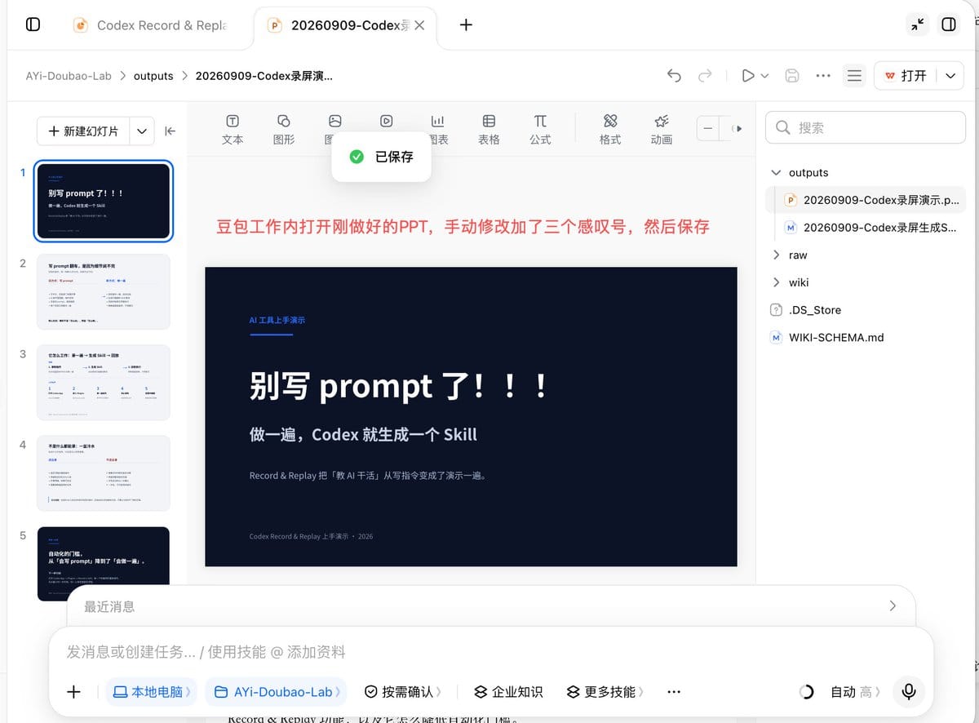The height and width of the screenshot is (723, 979).
Task: Undo the last edit
Action: click(x=674, y=76)
